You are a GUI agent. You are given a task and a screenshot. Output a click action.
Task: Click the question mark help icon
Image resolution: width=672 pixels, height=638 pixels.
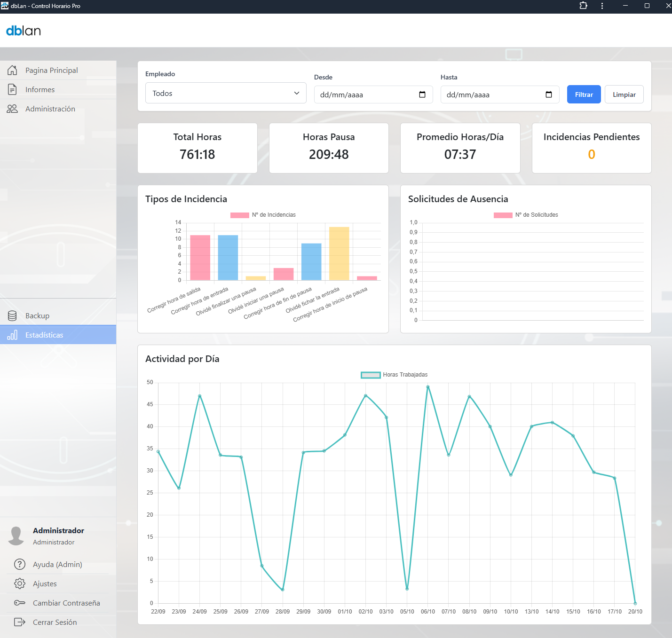[x=20, y=564]
